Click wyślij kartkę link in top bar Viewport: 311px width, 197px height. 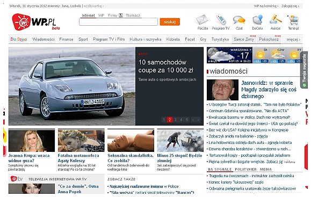pyautogui.click(x=93, y=6)
